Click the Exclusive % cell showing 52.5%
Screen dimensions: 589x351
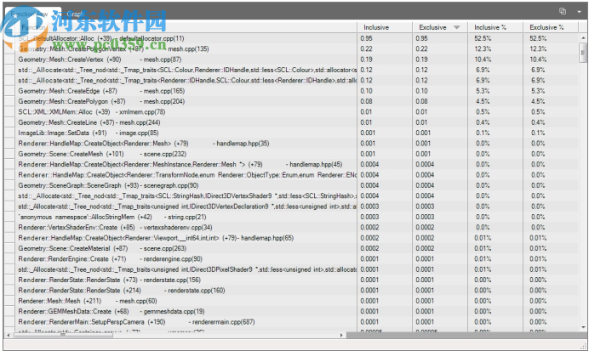551,38
